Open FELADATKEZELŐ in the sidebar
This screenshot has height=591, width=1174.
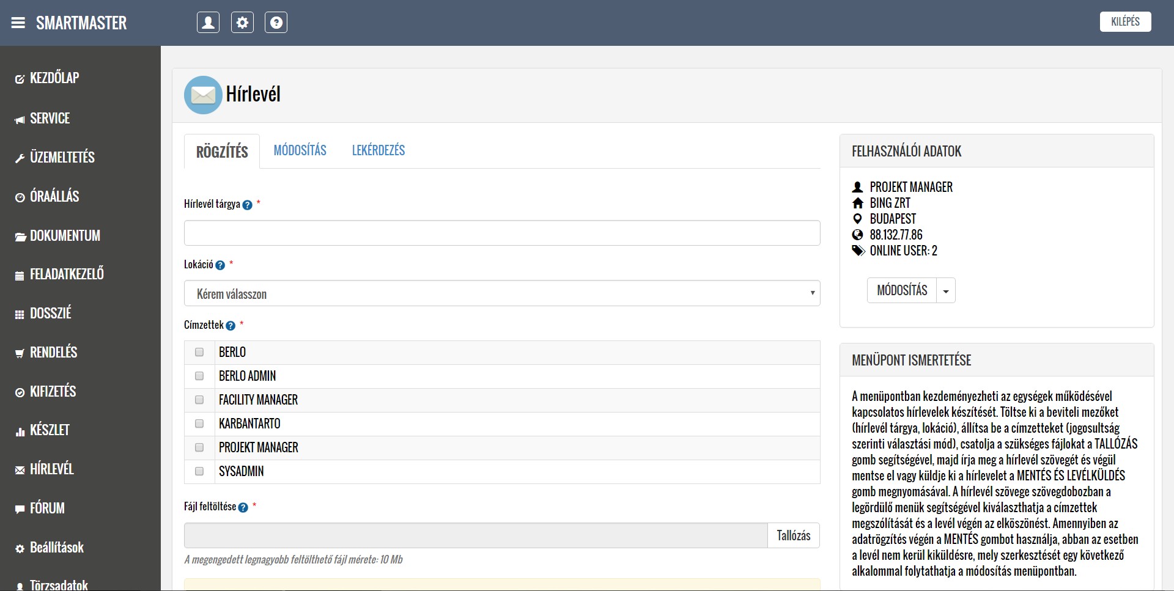click(67, 274)
